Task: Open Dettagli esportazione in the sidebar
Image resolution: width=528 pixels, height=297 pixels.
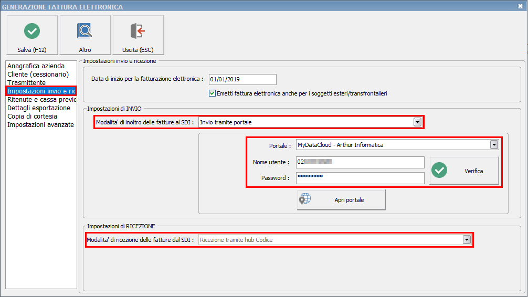Action: coord(39,108)
